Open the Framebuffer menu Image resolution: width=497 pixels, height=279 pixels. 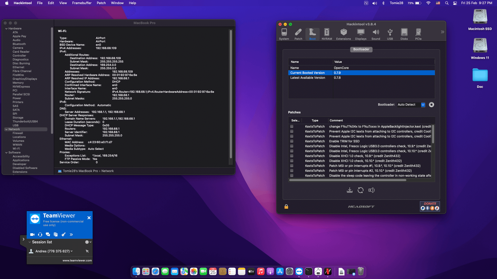(82, 3)
